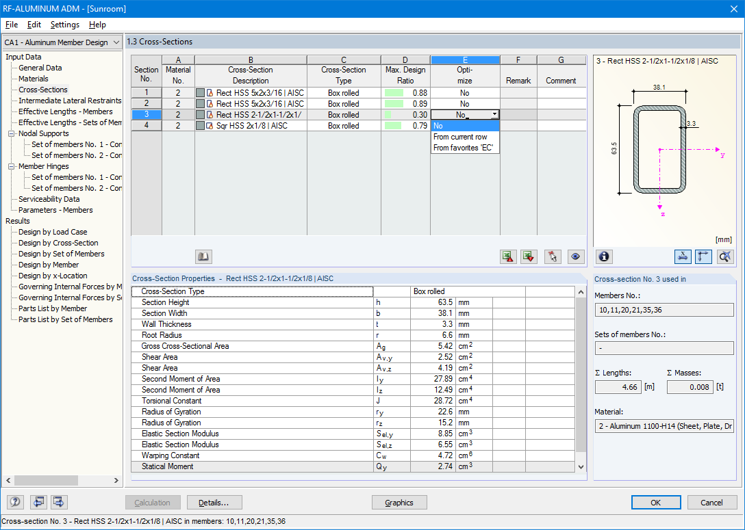Image resolution: width=745 pixels, height=530 pixels.
Task: Click the Cancel button
Action: [x=711, y=503]
